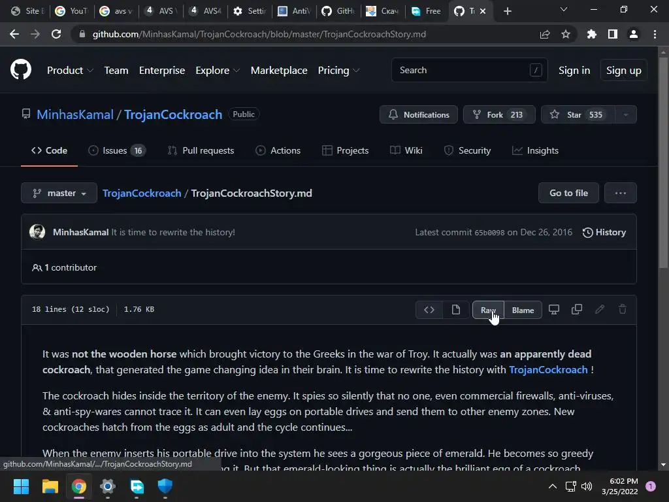Open the Code tab
The height and width of the screenshot is (502, 669).
tap(49, 151)
